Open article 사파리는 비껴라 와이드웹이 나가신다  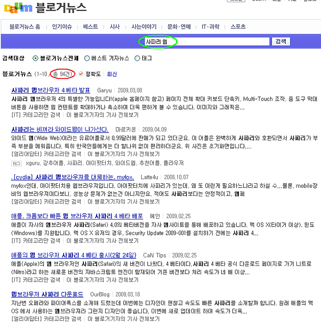tap(60, 129)
